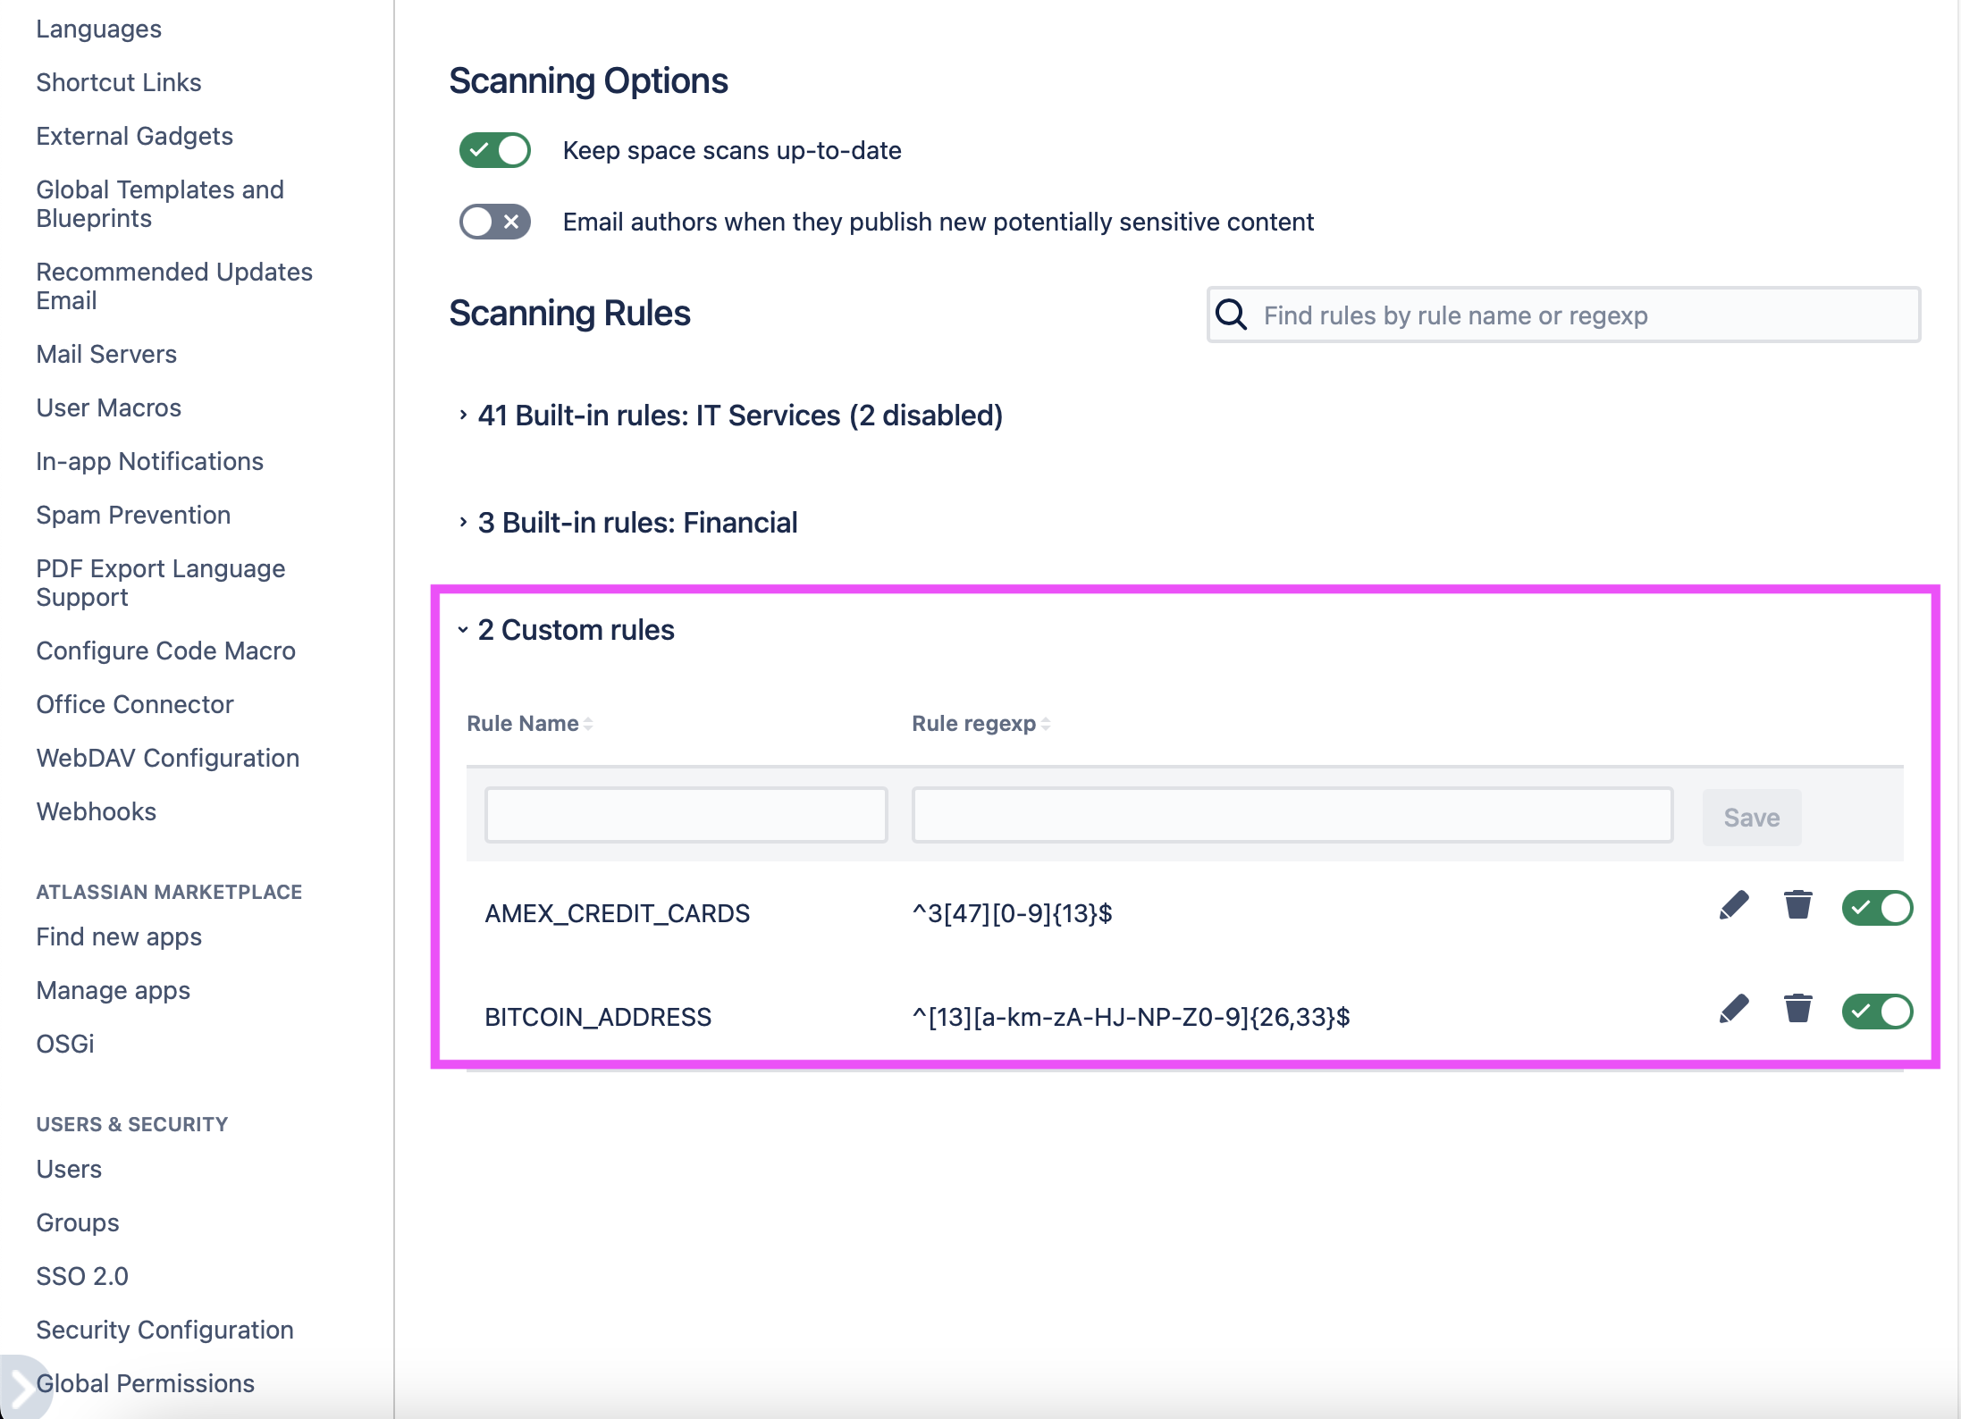
Task: Open Manage apps in sidebar
Action: point(113,990)
